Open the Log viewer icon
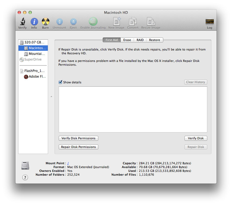This screenshot has width=232, height=205. point(209,22)
